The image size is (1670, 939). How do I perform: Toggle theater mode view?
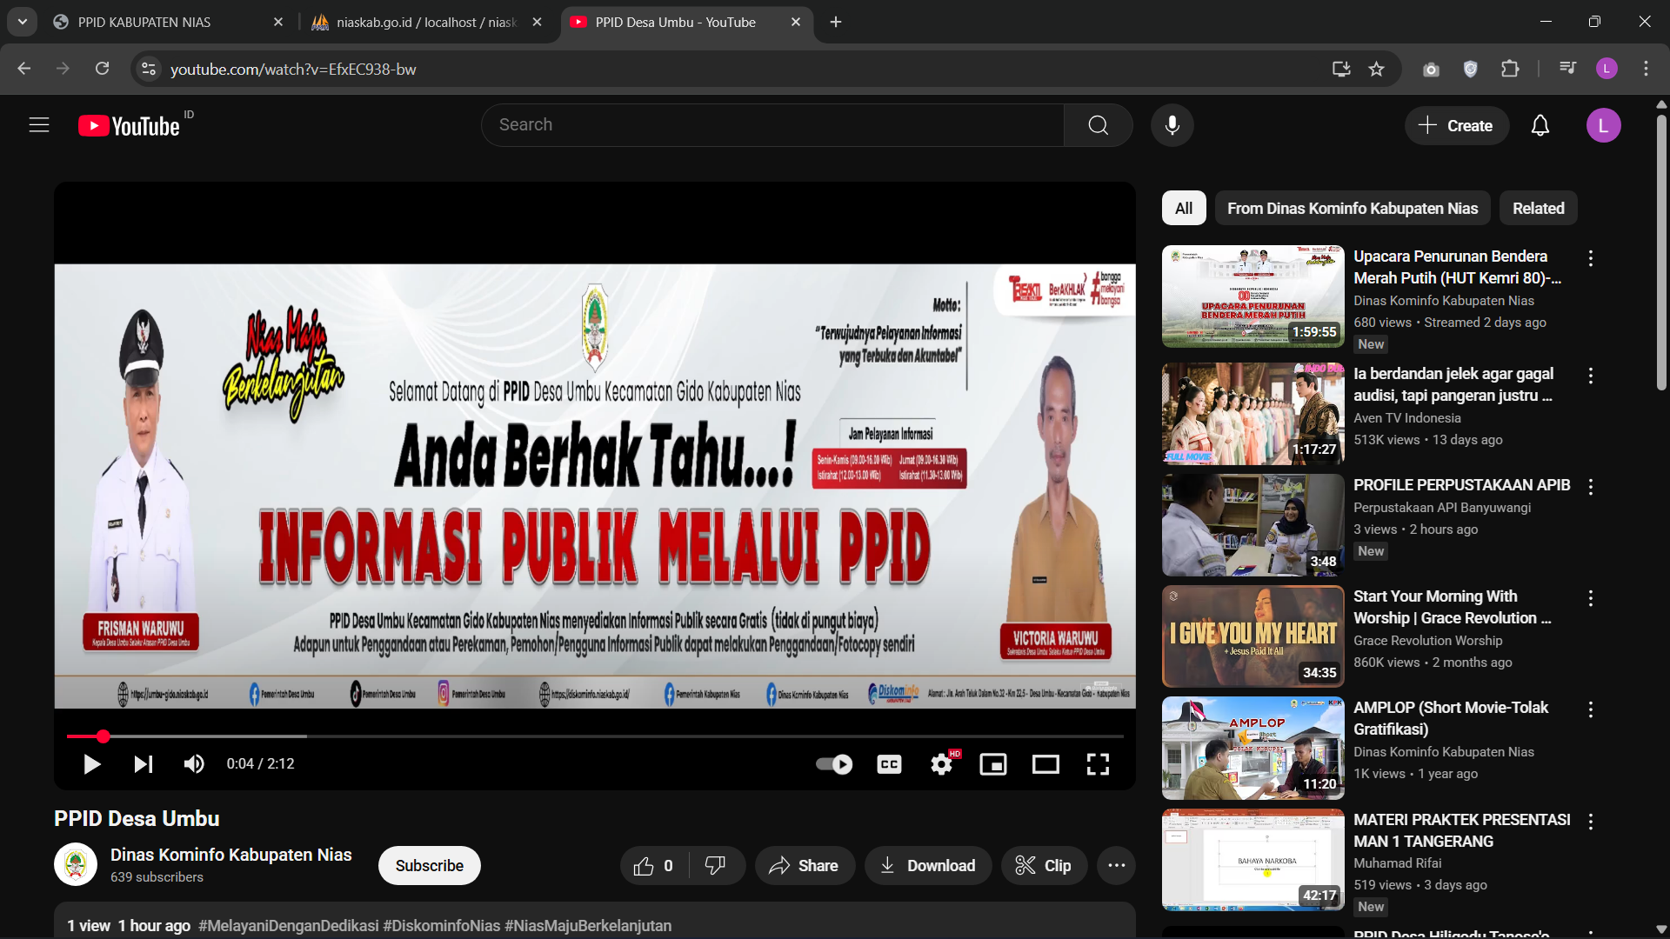point(1045,764)
